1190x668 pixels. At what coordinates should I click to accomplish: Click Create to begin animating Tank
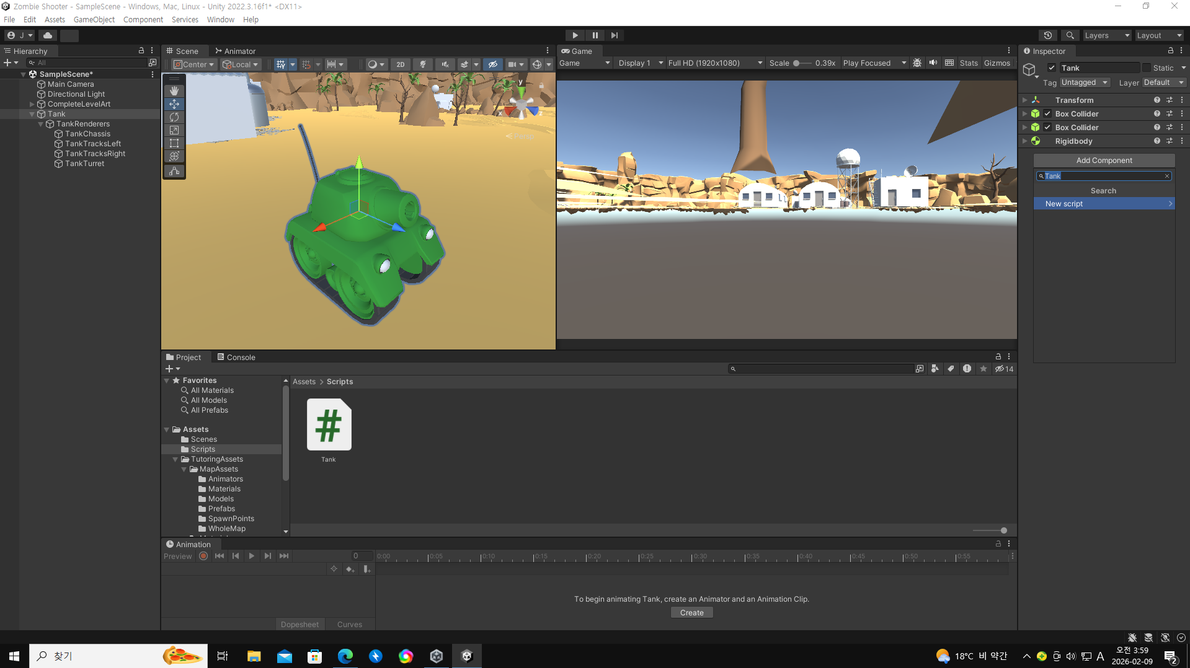(x=692, y=612)
